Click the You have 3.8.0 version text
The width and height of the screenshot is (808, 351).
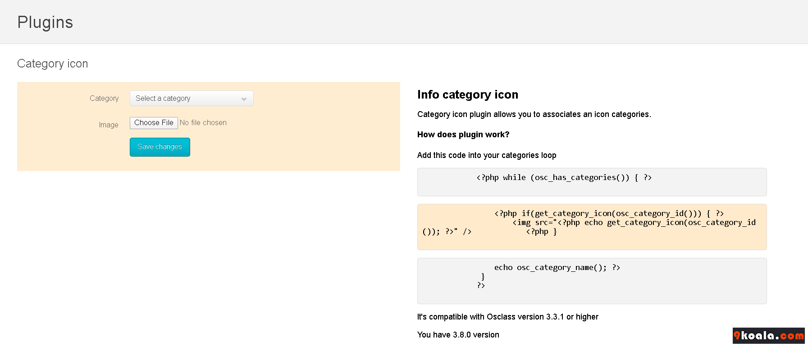point(458,335)
